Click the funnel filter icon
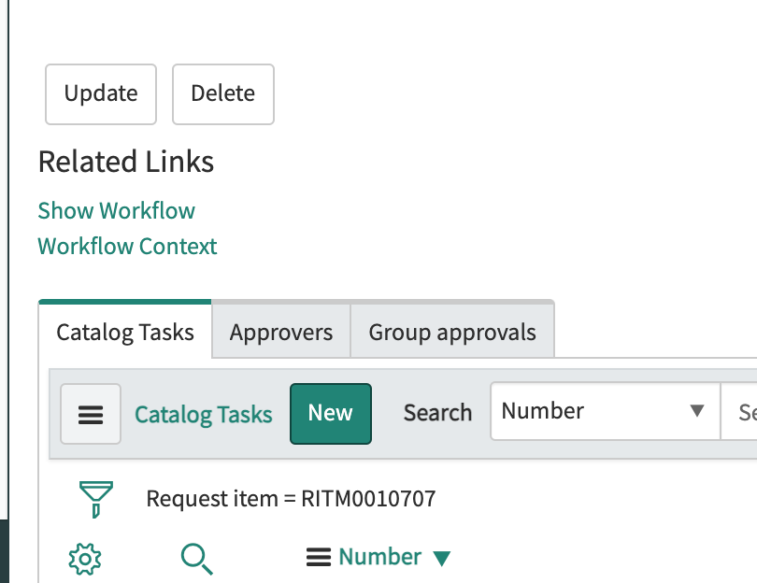 coord(97,499)
